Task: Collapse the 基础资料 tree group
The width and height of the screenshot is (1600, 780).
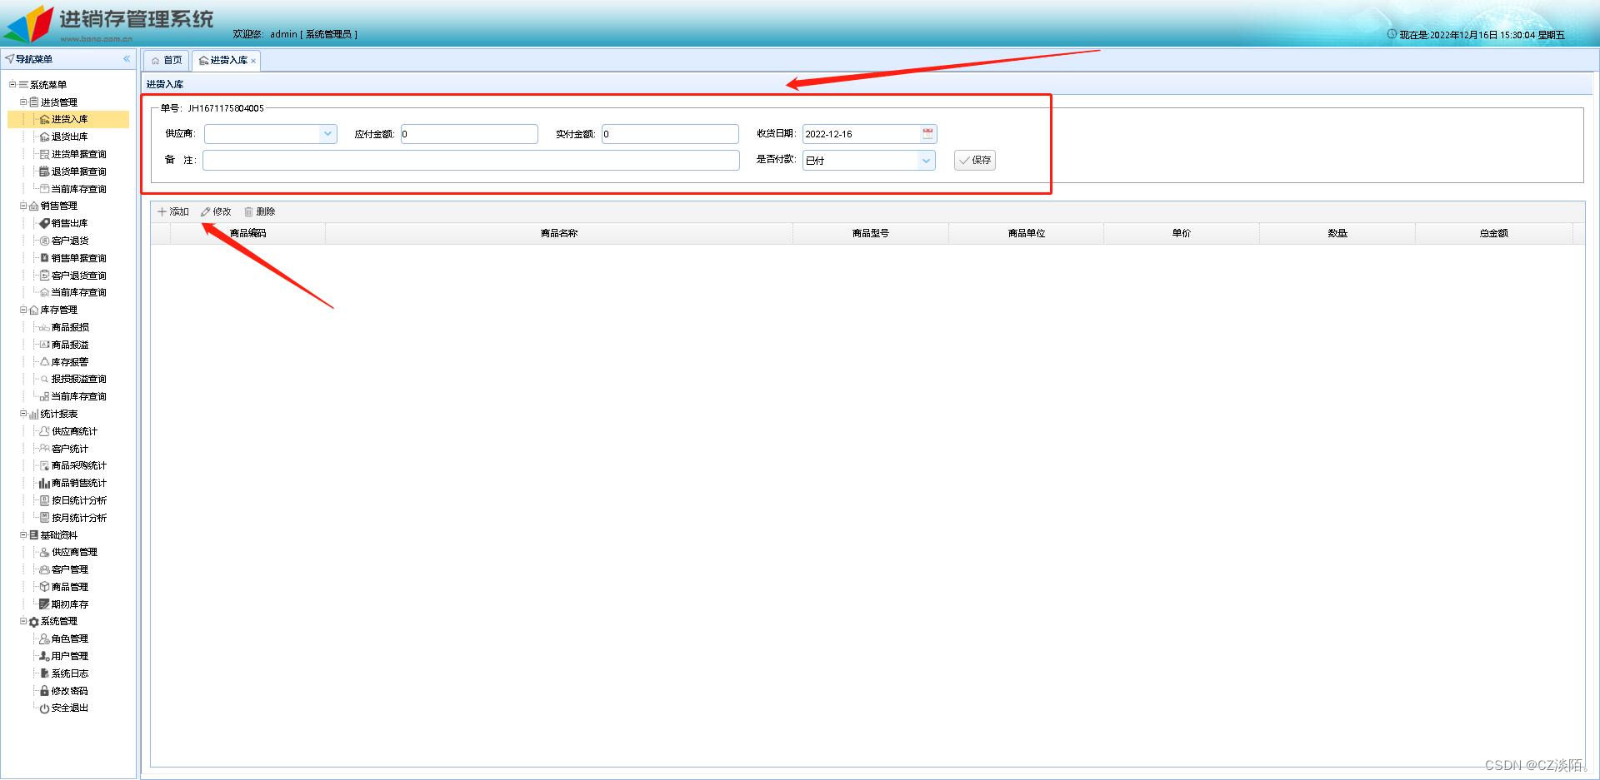Action: [x=23, y=534]
